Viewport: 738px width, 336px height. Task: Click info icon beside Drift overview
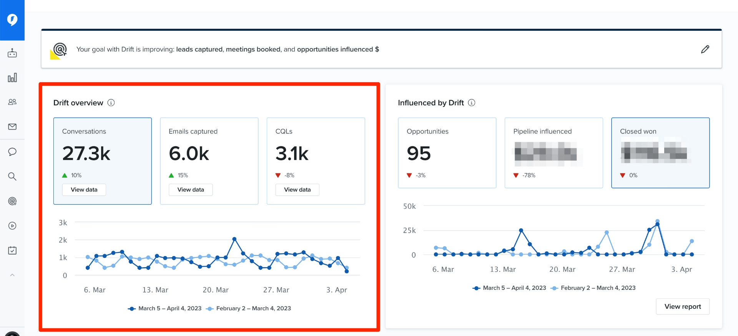pos(111,103)
